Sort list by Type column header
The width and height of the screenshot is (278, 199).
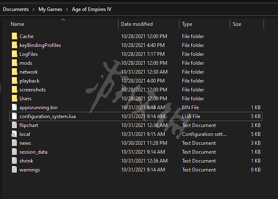pos(187,24)
